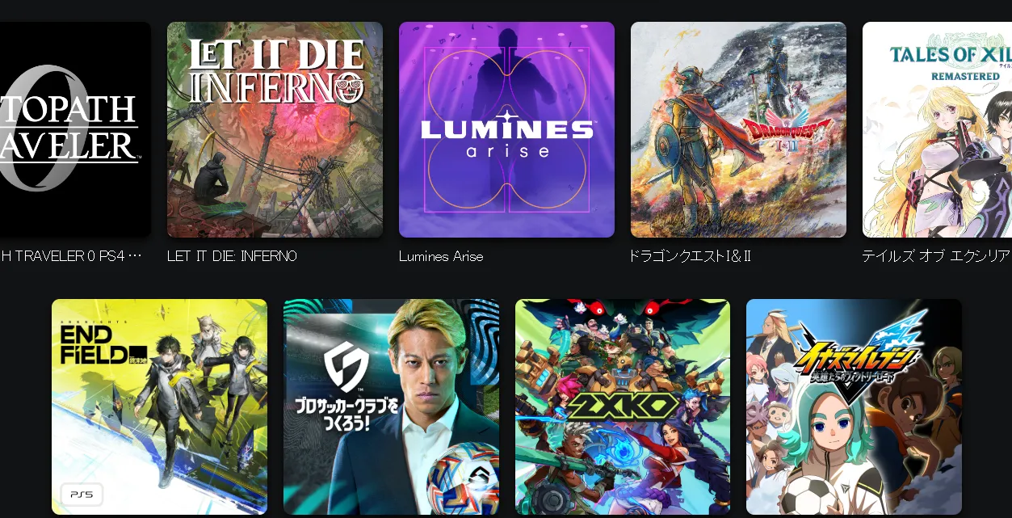The image size is (1012, 518).
Task: Click the 'ドラゴンクエストI&II' title link
Action: tap(691, 256)
